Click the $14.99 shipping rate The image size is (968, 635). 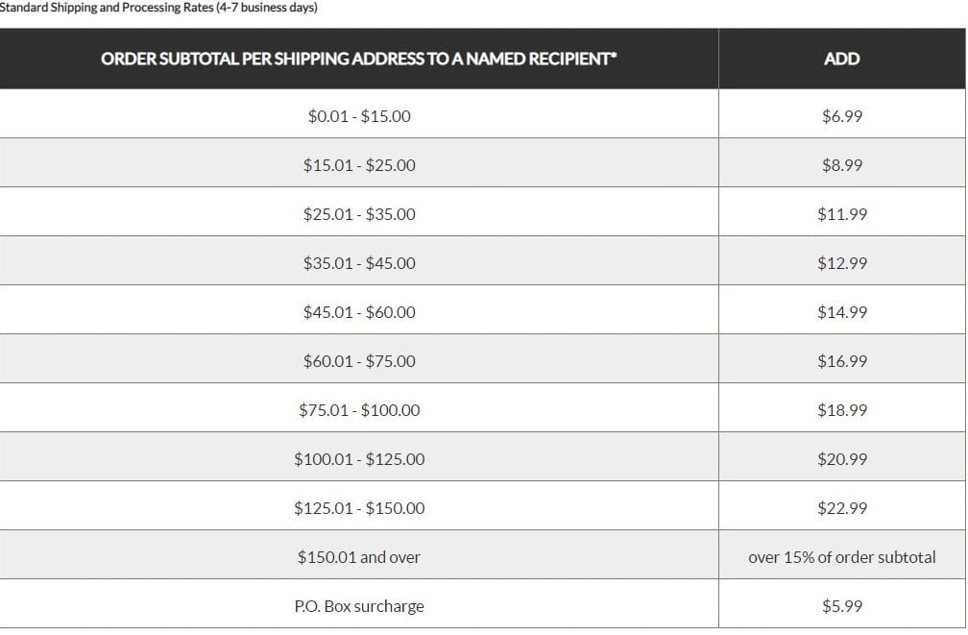841,312
